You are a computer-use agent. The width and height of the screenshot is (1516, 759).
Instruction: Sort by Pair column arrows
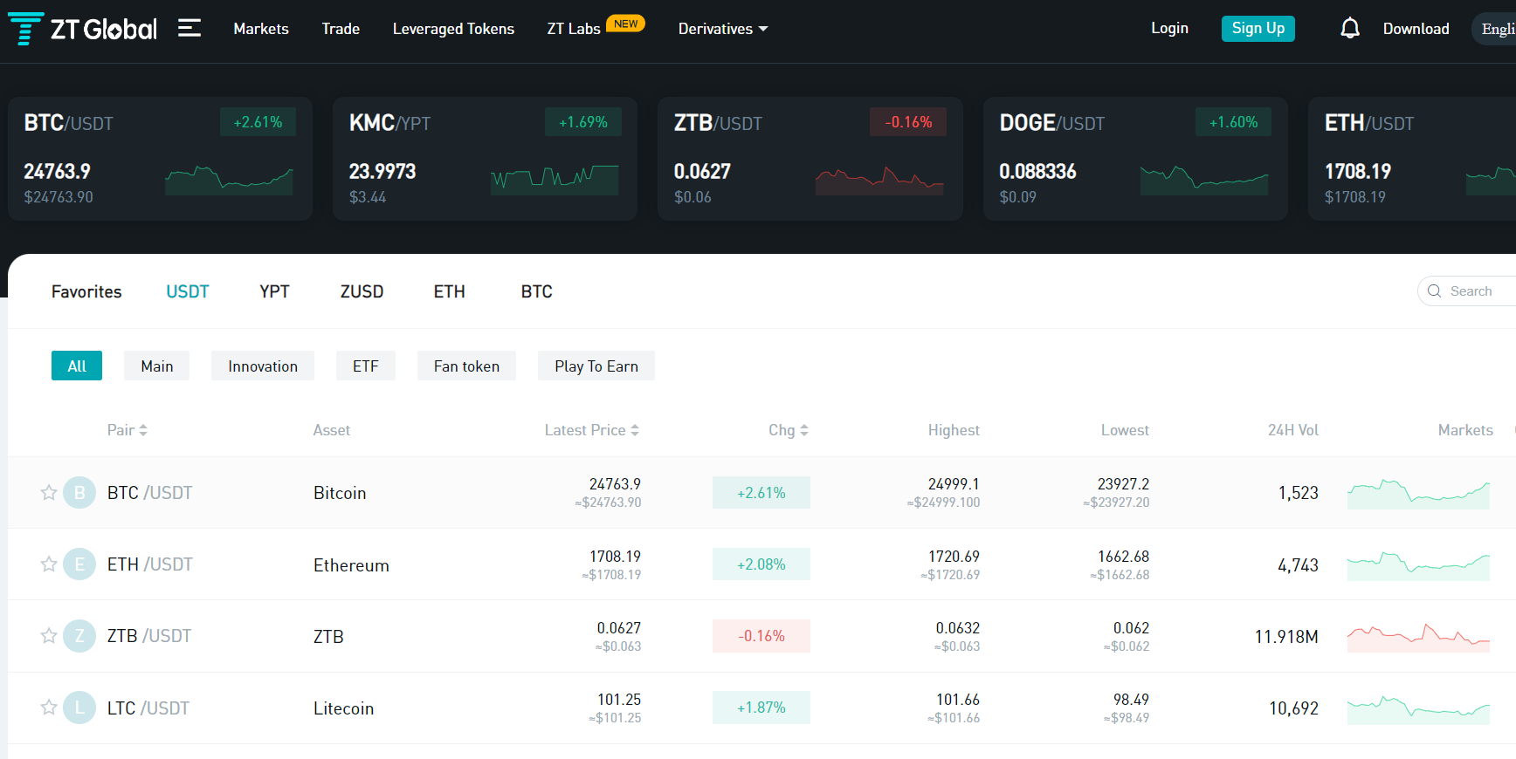tap(143, 430)
